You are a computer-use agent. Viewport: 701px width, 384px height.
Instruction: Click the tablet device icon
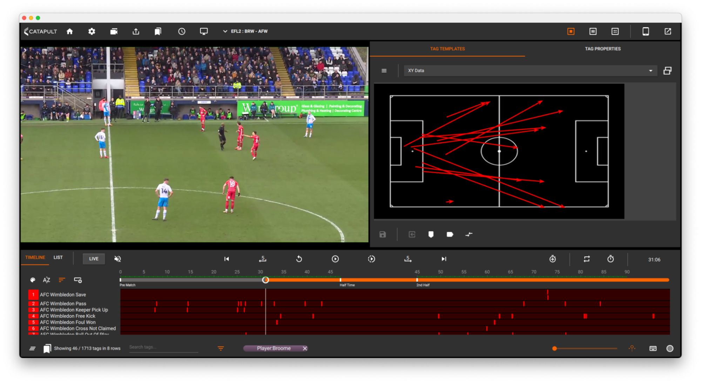646,32
